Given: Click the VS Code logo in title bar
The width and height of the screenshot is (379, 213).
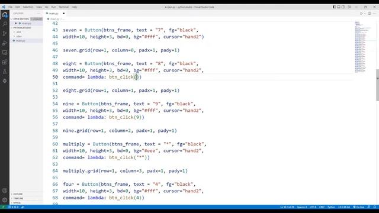Looking at the screenshot, I should click(x=4, y=7).
